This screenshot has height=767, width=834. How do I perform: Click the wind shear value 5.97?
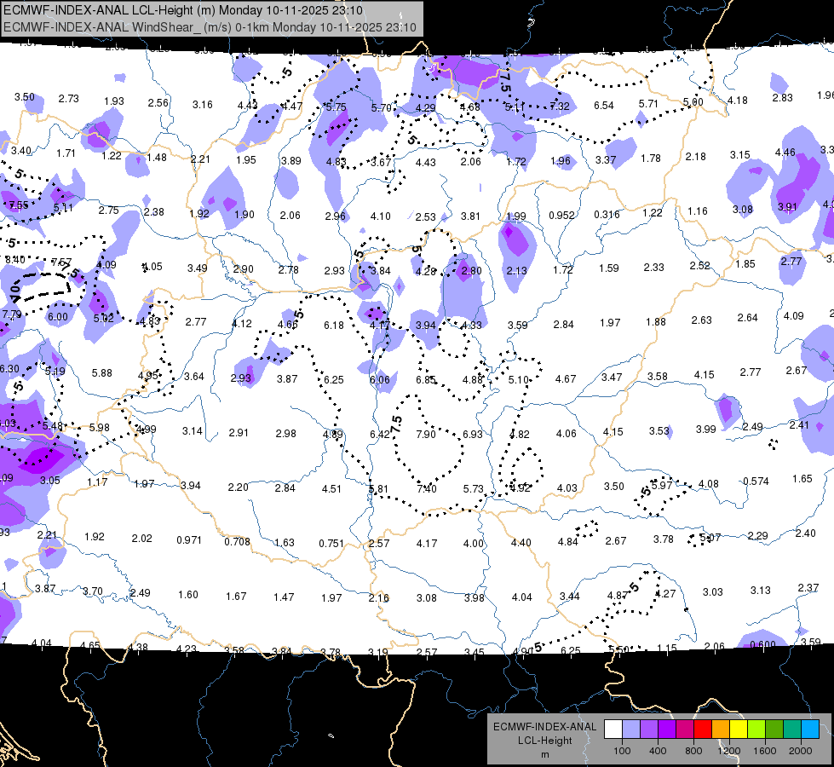click(x=662, y=486)
